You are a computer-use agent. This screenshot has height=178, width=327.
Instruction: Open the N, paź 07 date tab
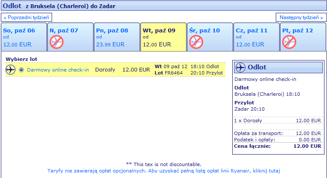(70, 37)
